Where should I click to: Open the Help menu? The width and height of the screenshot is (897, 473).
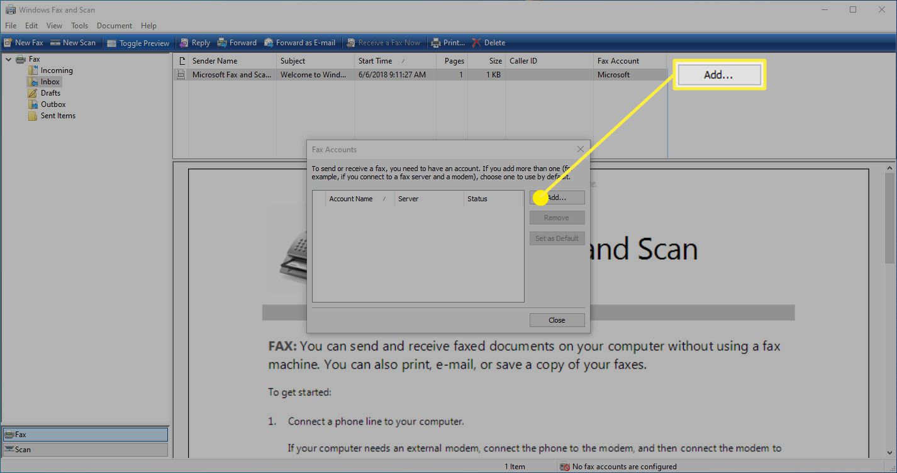coord(148,26)
